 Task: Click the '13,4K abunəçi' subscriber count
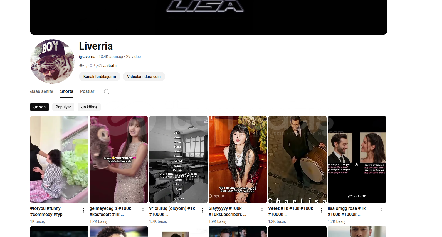coord(111,57)
